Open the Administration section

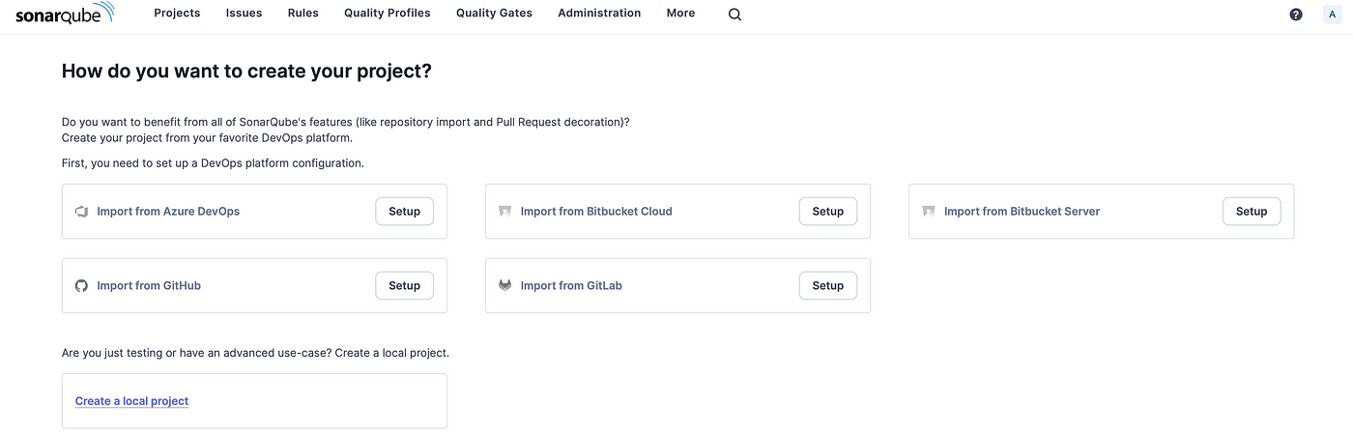coord(599,14)
